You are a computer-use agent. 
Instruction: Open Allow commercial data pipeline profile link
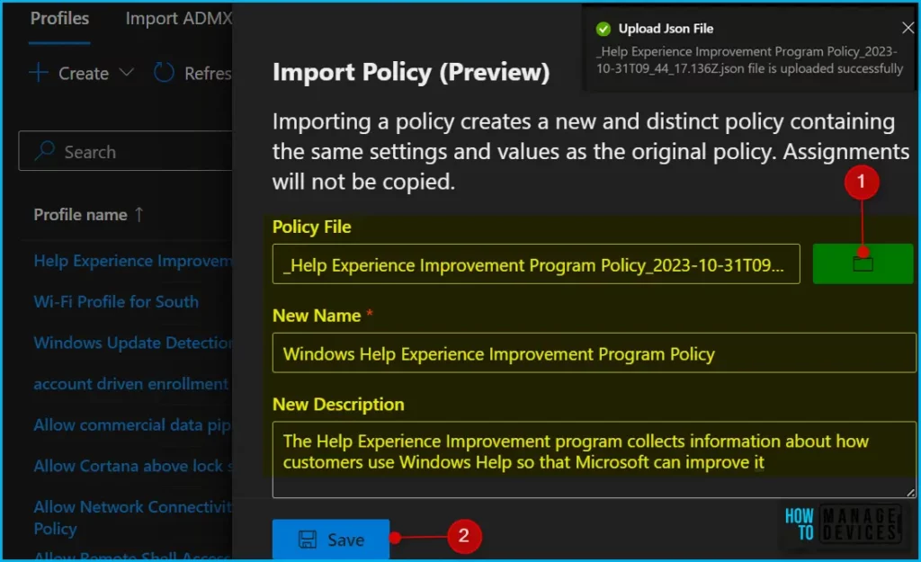[133, 425]
